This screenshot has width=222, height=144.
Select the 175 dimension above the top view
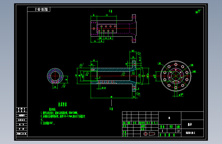[107, 15]
